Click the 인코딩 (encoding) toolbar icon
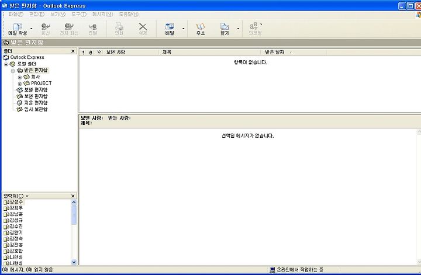 254,26
